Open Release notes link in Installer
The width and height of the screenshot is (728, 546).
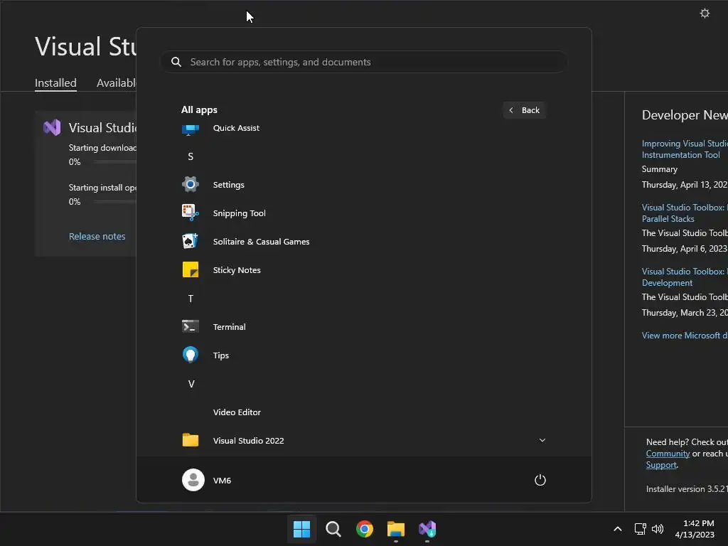pos(97,236)
